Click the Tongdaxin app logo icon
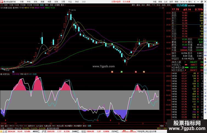 tap(2, 2)
